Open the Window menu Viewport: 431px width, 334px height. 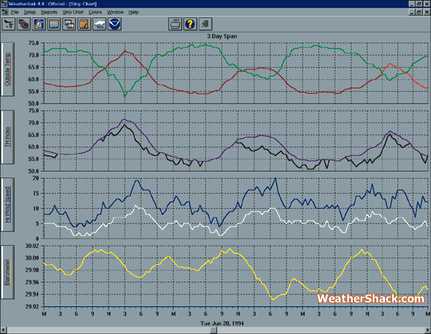coord(115,13)
